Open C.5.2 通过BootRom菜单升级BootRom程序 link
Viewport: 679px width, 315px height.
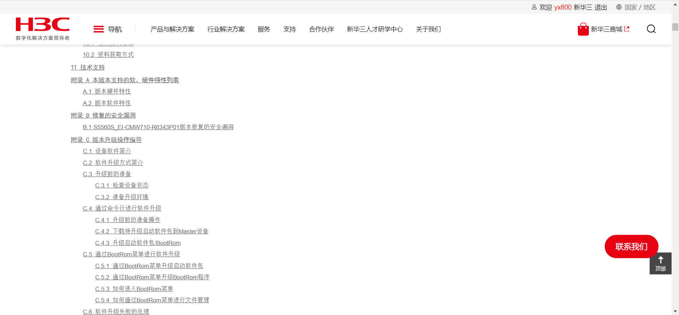[152, 277]
